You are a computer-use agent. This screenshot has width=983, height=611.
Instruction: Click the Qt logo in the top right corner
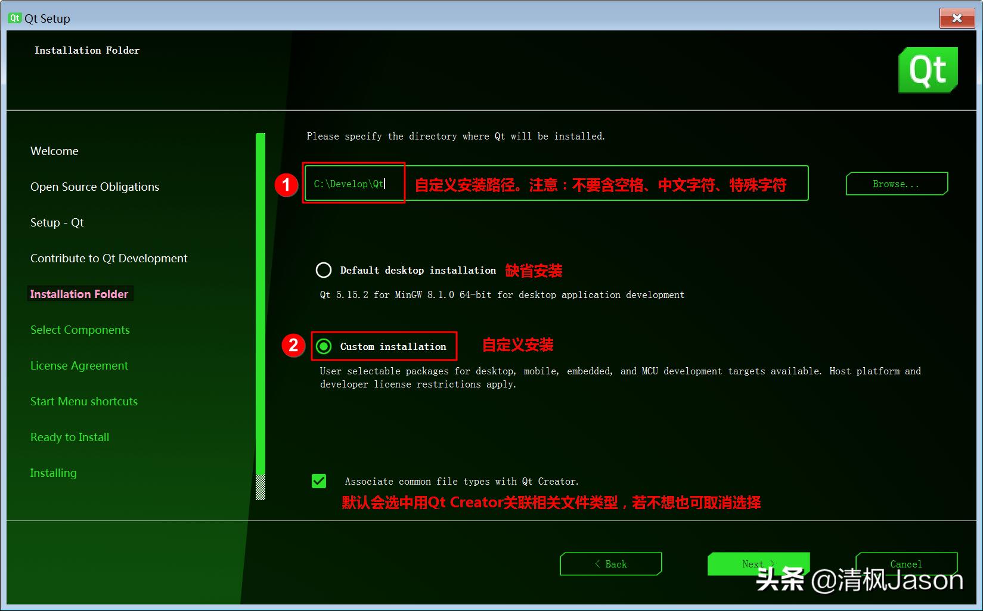928,70
